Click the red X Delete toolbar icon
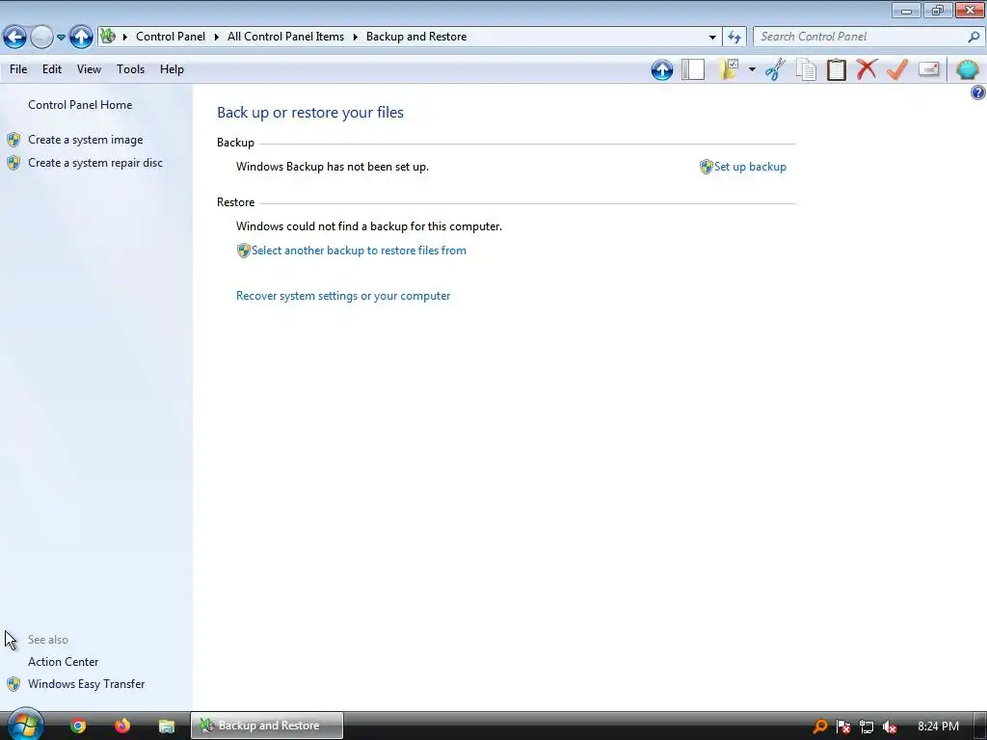This screenshot has width=987, height=740. [x=867, y=68]
